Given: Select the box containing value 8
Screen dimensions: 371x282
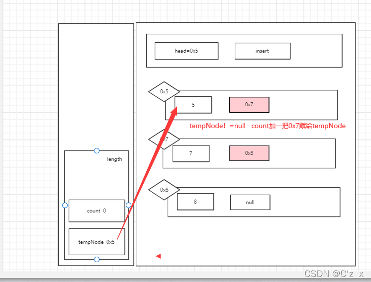Looking at the screenshot, I should point(195,202).
